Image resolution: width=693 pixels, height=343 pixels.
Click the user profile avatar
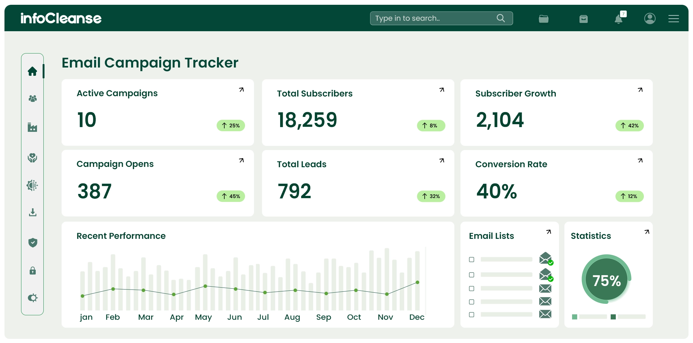pos(650,18)
